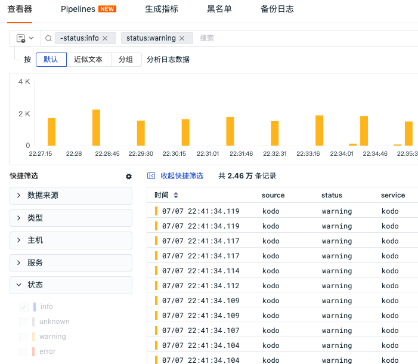The width and height of the screenshot is (418, 364).
Task: Open the saved query history icon
Action: [x=21, y=38]
